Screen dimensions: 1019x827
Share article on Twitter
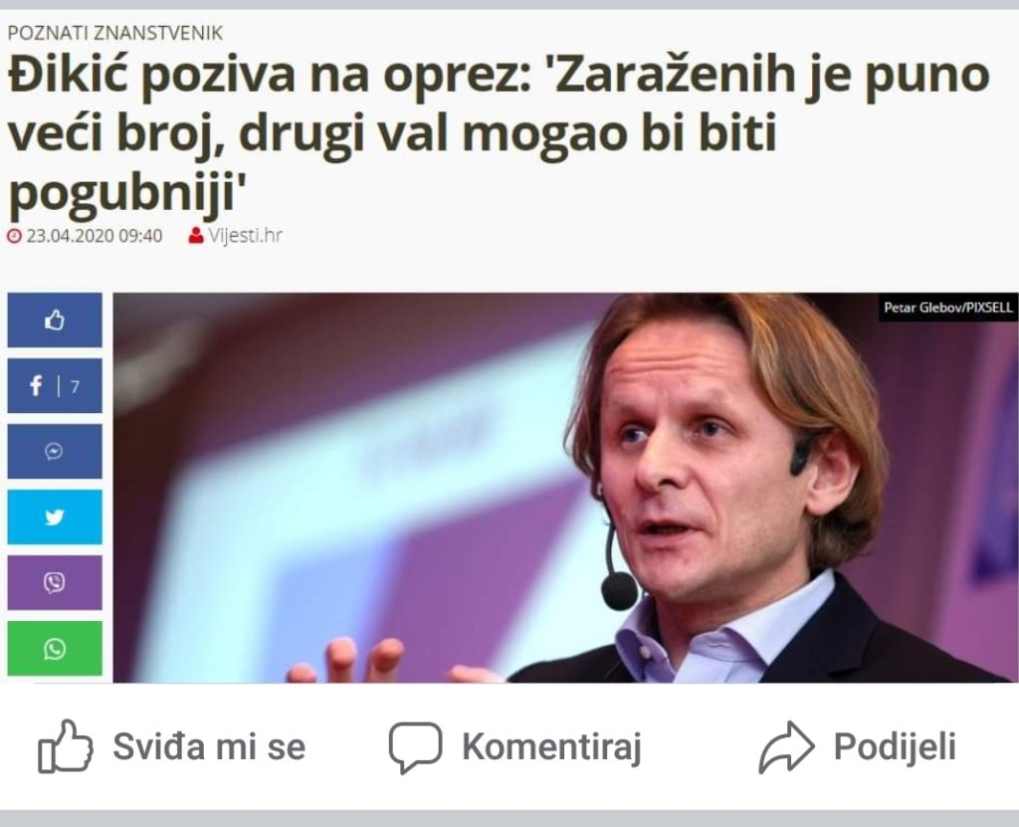(55, 517)
